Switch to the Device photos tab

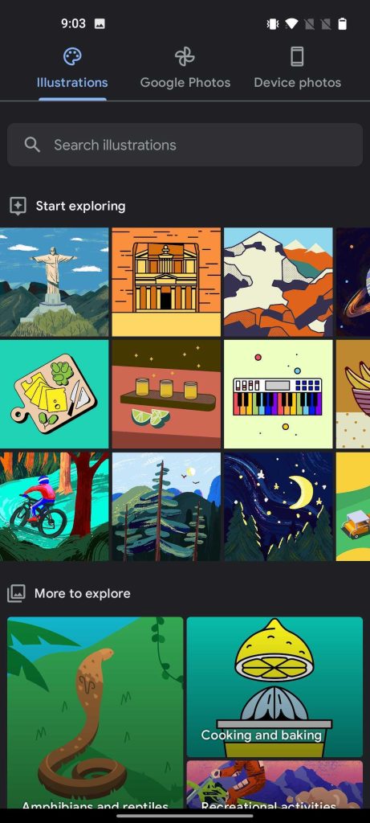pos(297,68)
